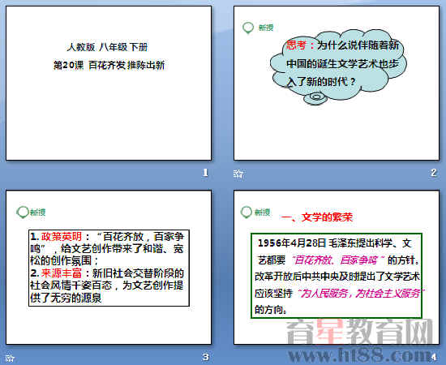The height and width of the screenshot is (365, 446).
Task: Click the green 新授 bubble icon on slide 2
Action: point(248,28)
